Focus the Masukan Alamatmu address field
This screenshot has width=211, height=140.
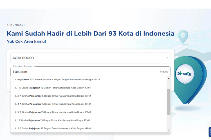tap(84, 72)
